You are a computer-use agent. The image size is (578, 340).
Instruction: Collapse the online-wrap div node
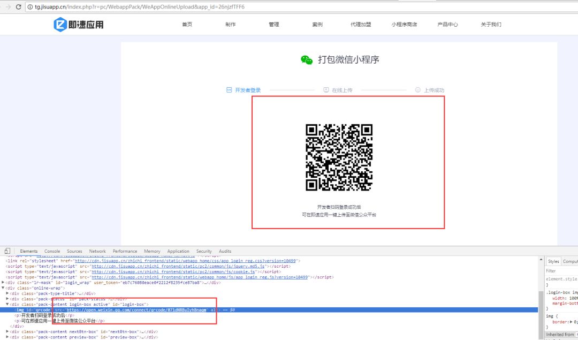click(3, 288)
